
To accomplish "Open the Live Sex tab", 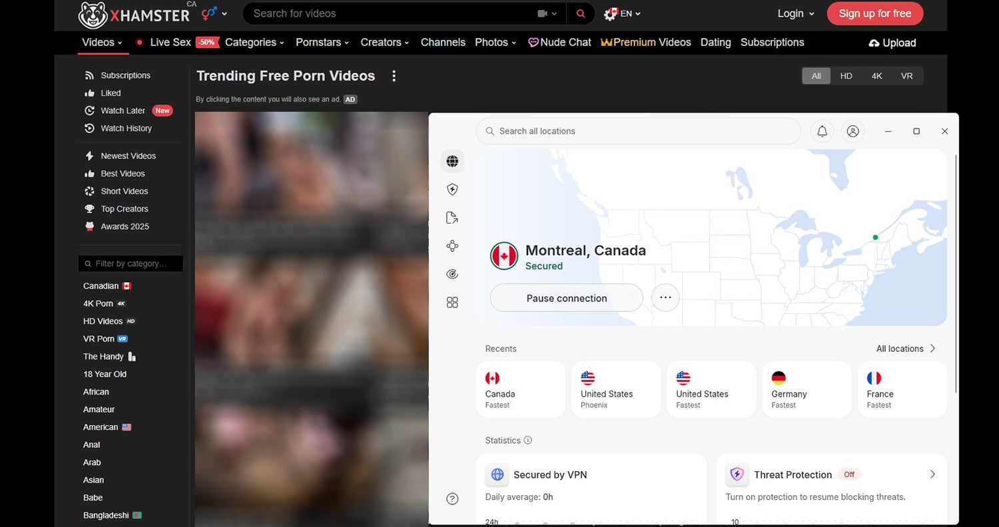I will 177,42.
